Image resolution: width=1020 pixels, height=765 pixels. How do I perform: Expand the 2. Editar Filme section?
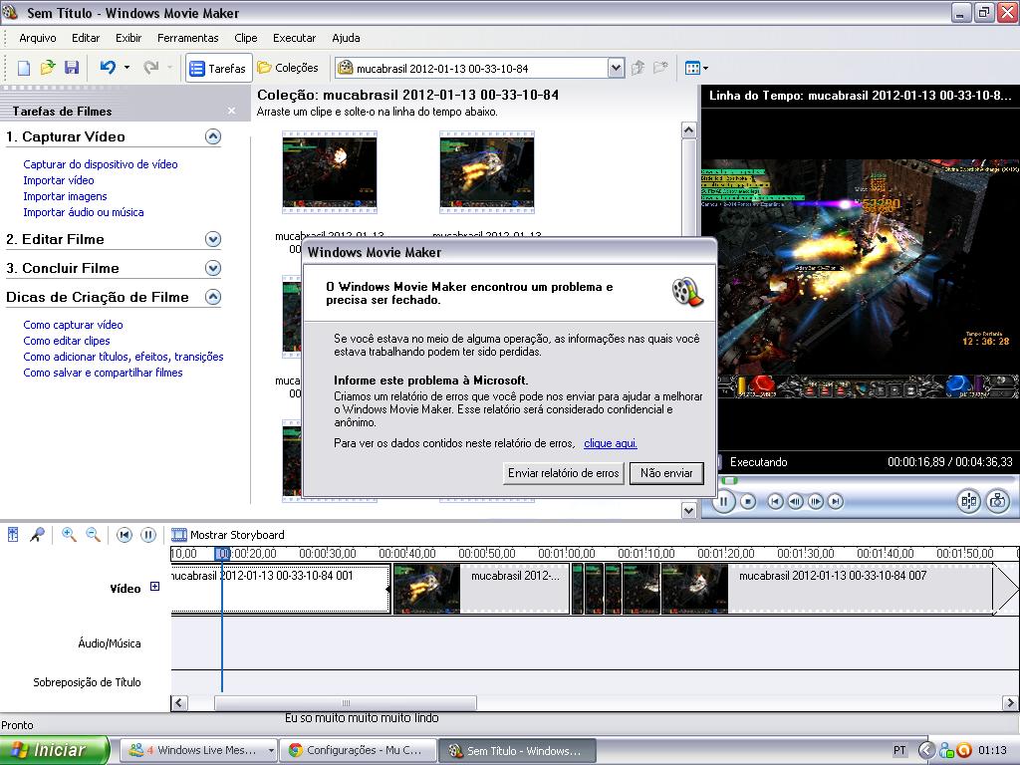[x=212, y=239]
